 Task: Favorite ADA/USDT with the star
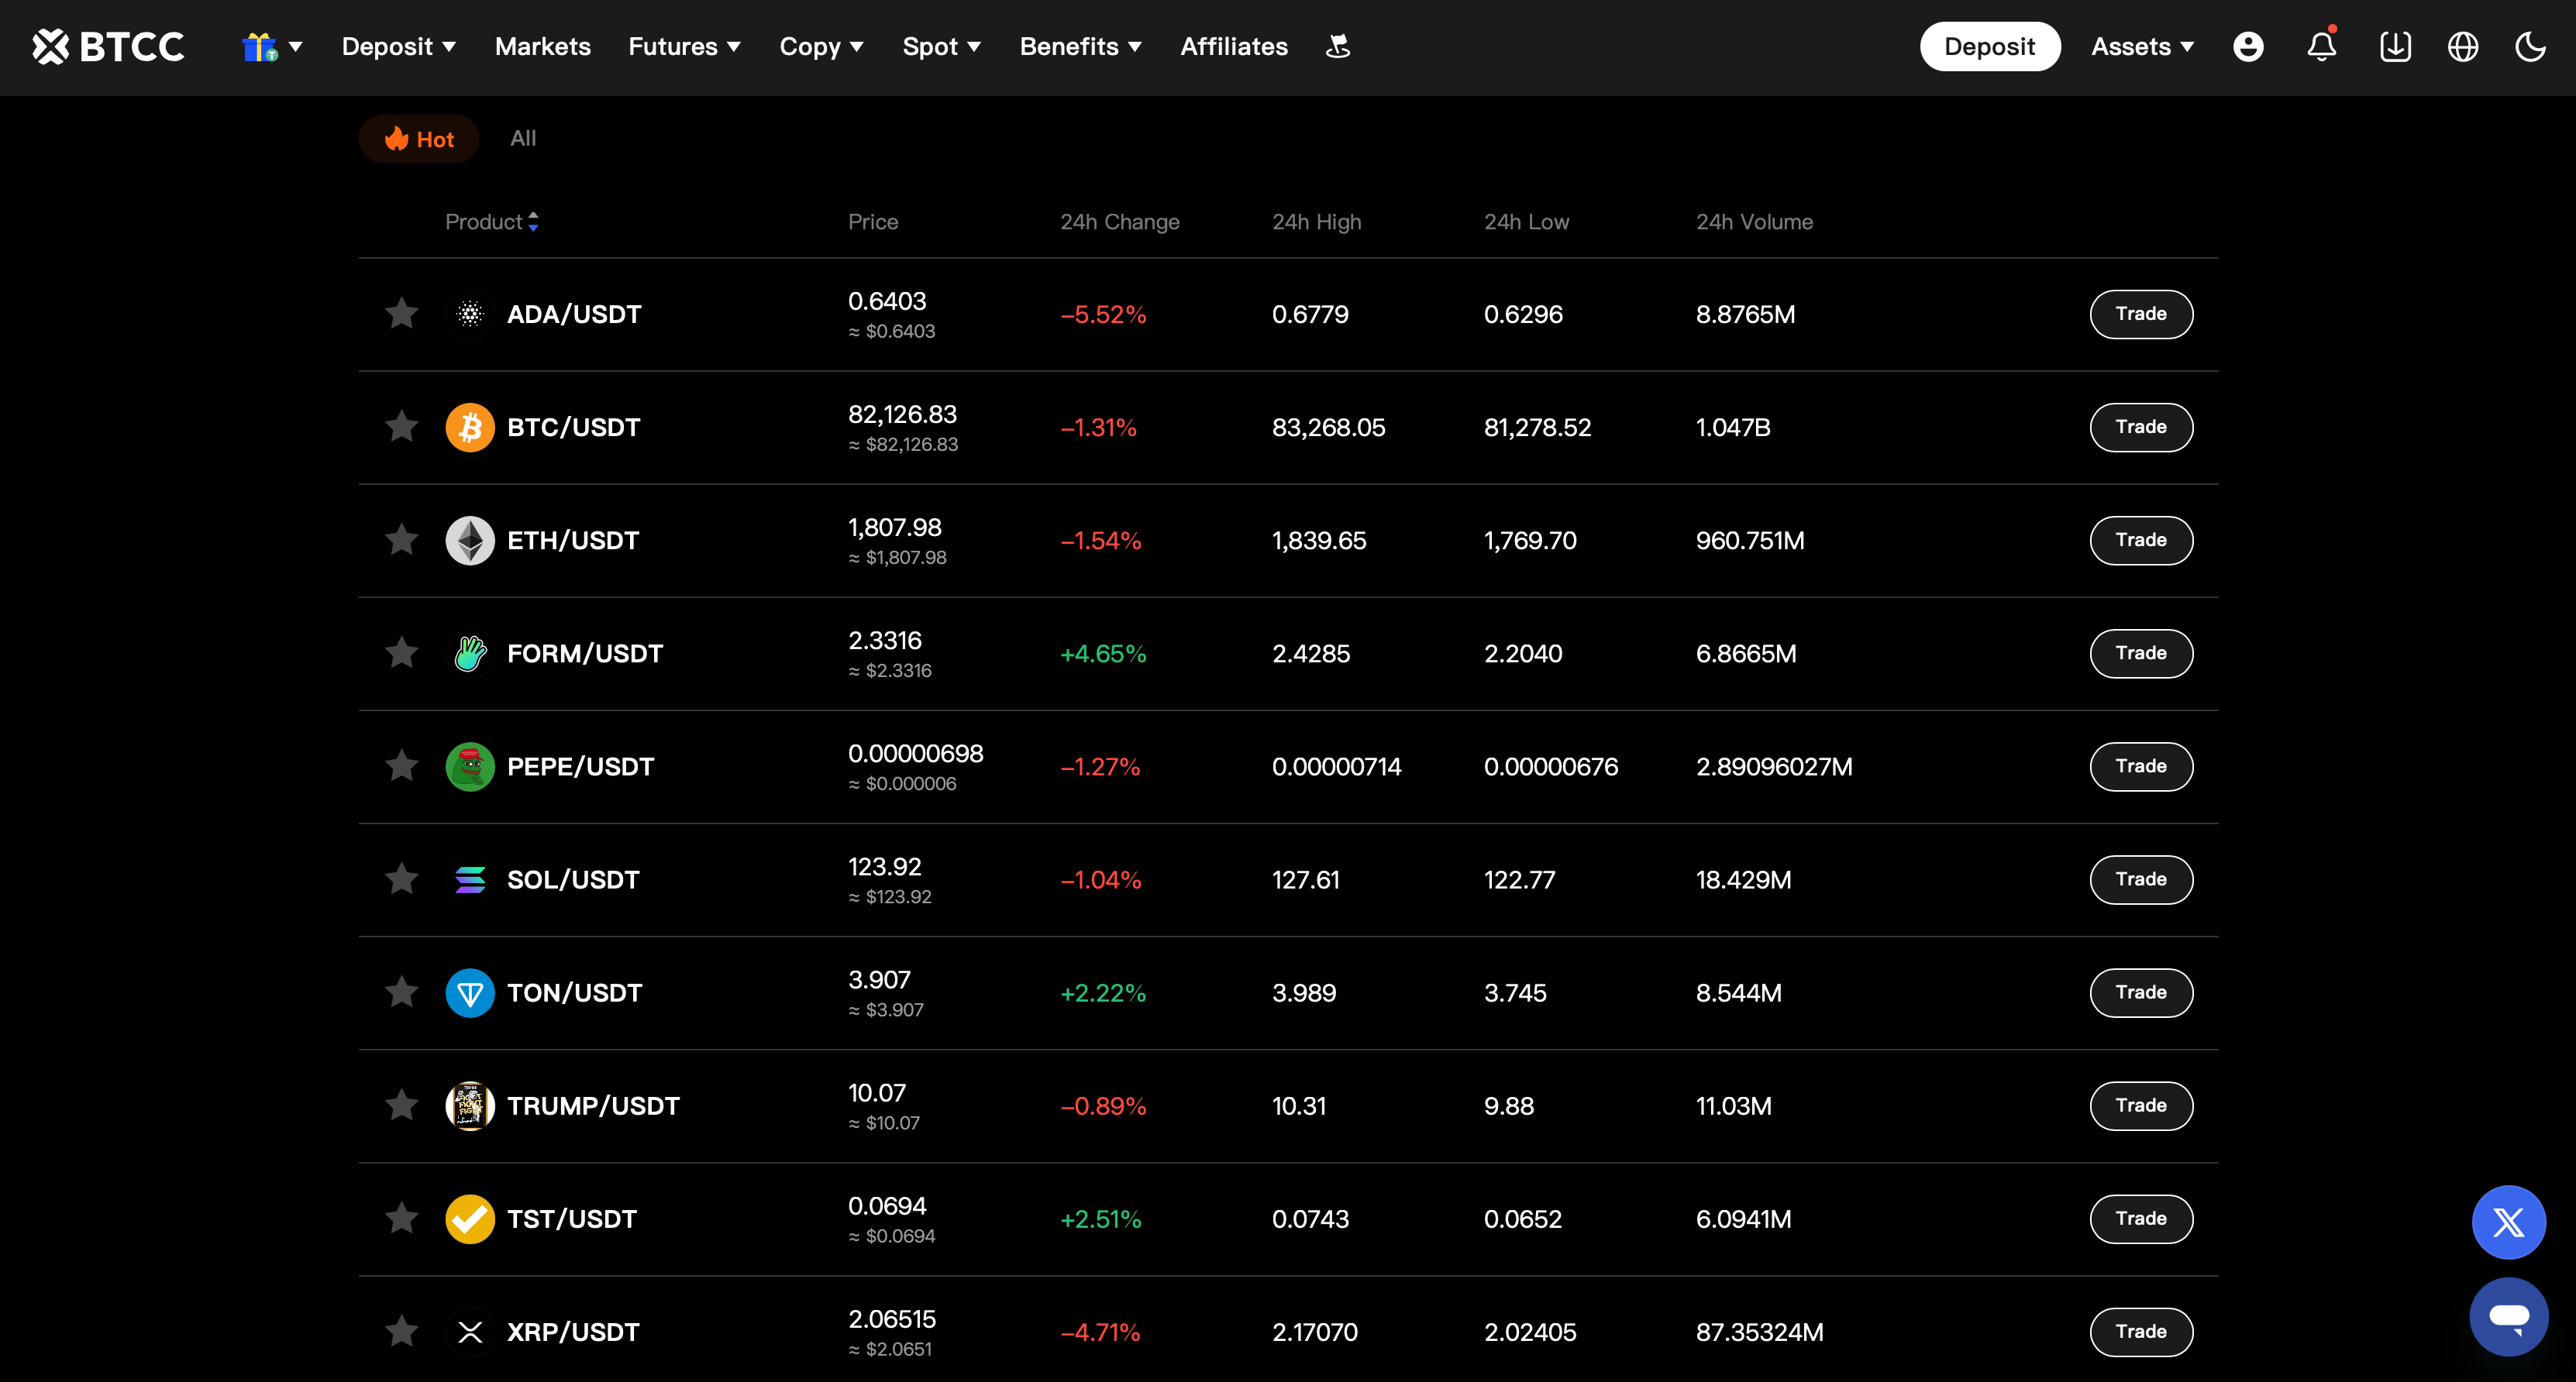pos(402,314)
